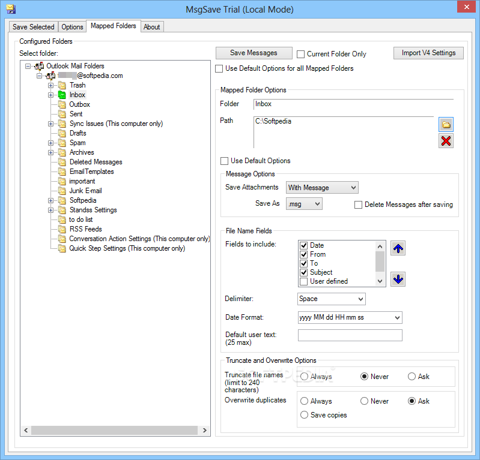Image resolution: width=480 pixels, height=460 pixels.
Task: Click the EmailTemplates folder icon
Action: click(62, 172)
